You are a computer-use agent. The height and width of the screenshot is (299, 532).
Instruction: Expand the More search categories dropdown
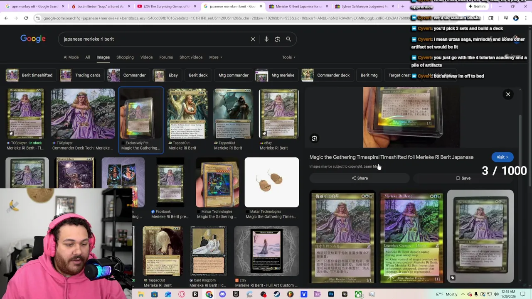click(216, 57)
